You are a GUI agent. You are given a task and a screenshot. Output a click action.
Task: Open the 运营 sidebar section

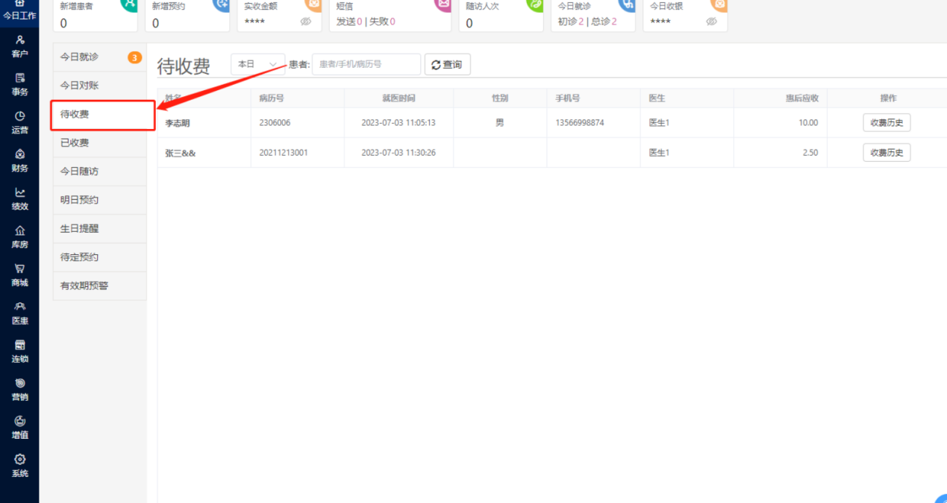[x=19, y=122]
